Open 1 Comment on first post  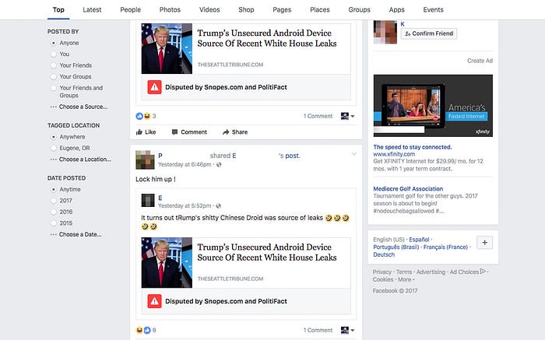point(318,116)
